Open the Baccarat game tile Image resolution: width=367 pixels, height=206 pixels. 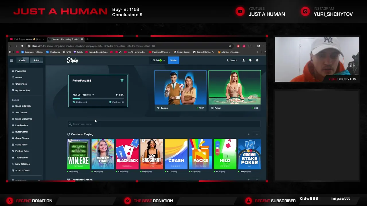coord(152,154)
